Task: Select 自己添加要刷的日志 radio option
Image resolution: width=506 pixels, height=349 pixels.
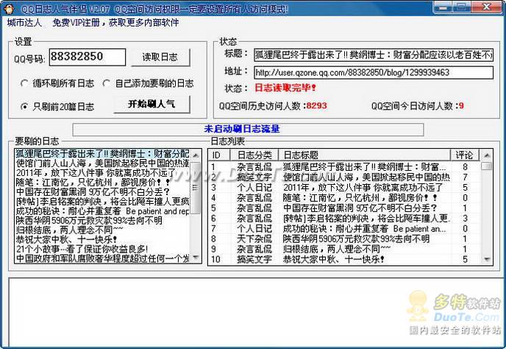Action: click(x=148, y=83)
